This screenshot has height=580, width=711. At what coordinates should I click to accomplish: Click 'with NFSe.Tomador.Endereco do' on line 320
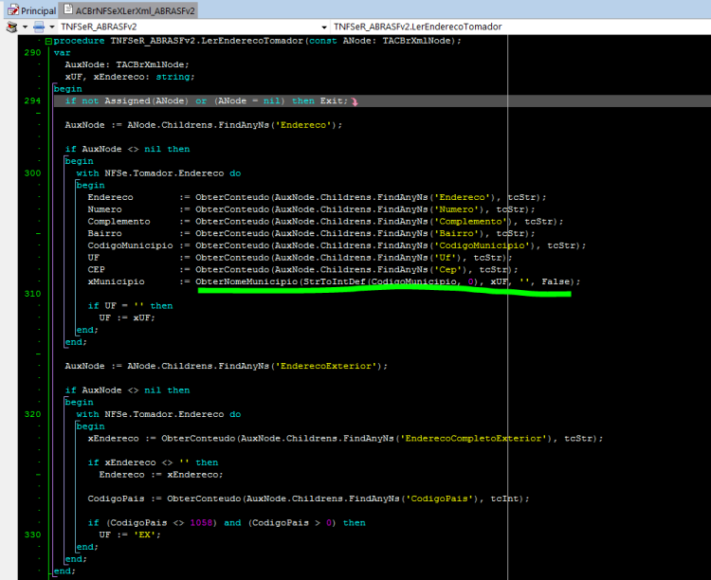point(158,414)
